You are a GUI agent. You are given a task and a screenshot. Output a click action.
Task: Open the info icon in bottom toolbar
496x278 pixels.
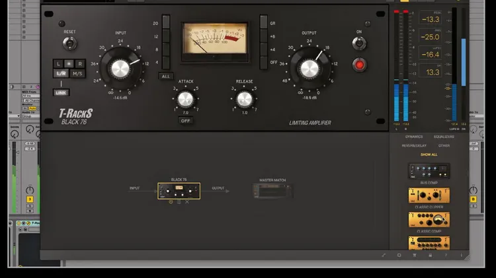(x=461, y=255)
